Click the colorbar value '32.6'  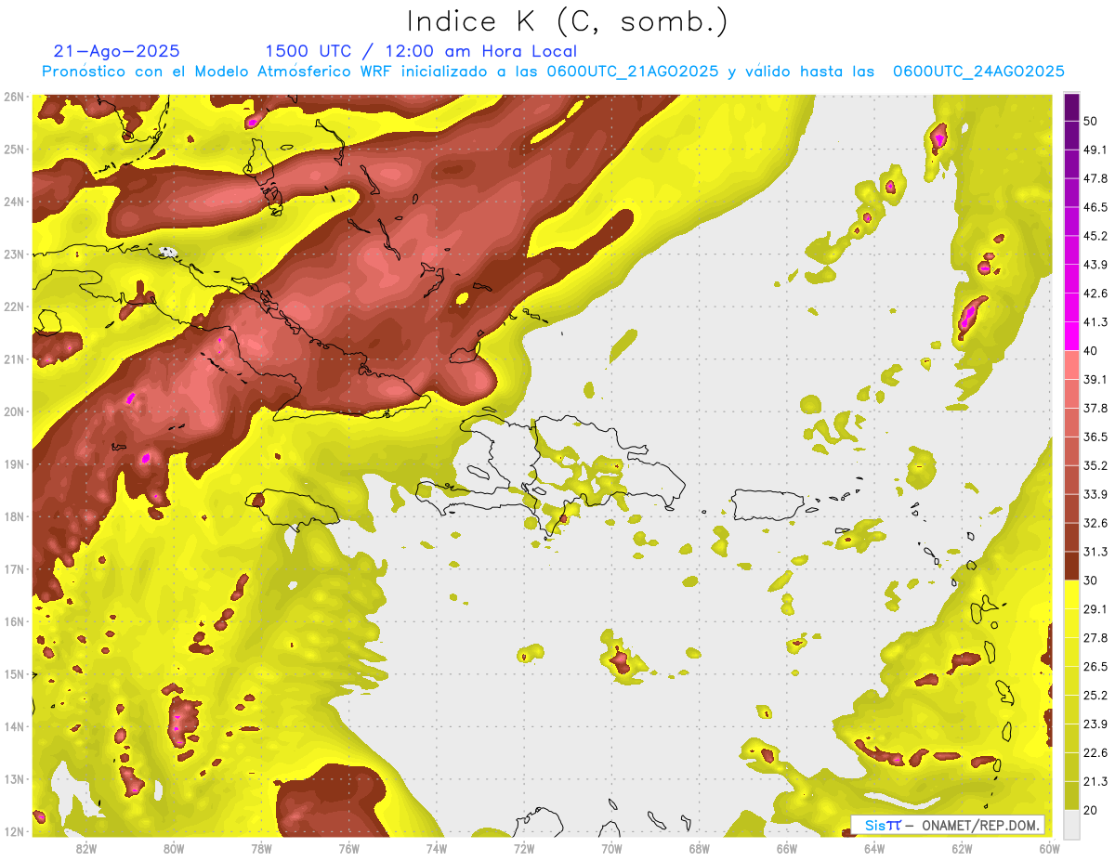(1095, 523)
